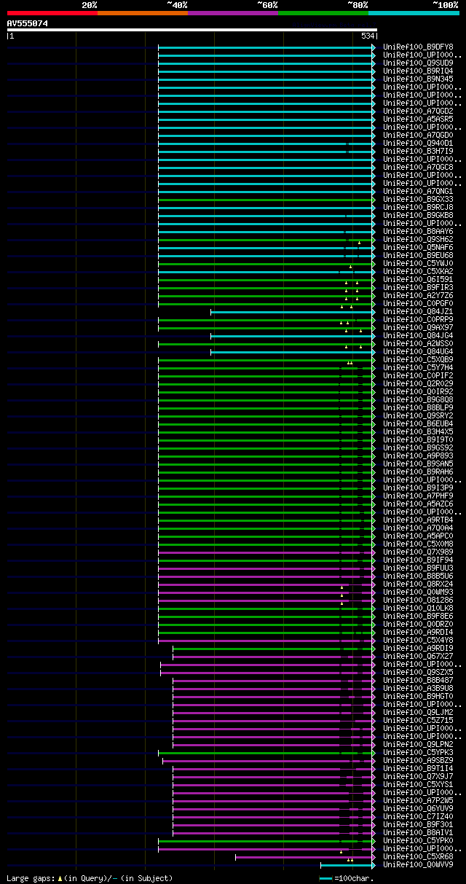Select the UniRef100_C5XKA2 hit label
Image resolution: width=466 pixels, height=884 pixels.
pyautogui.click(x=419, y=271)
